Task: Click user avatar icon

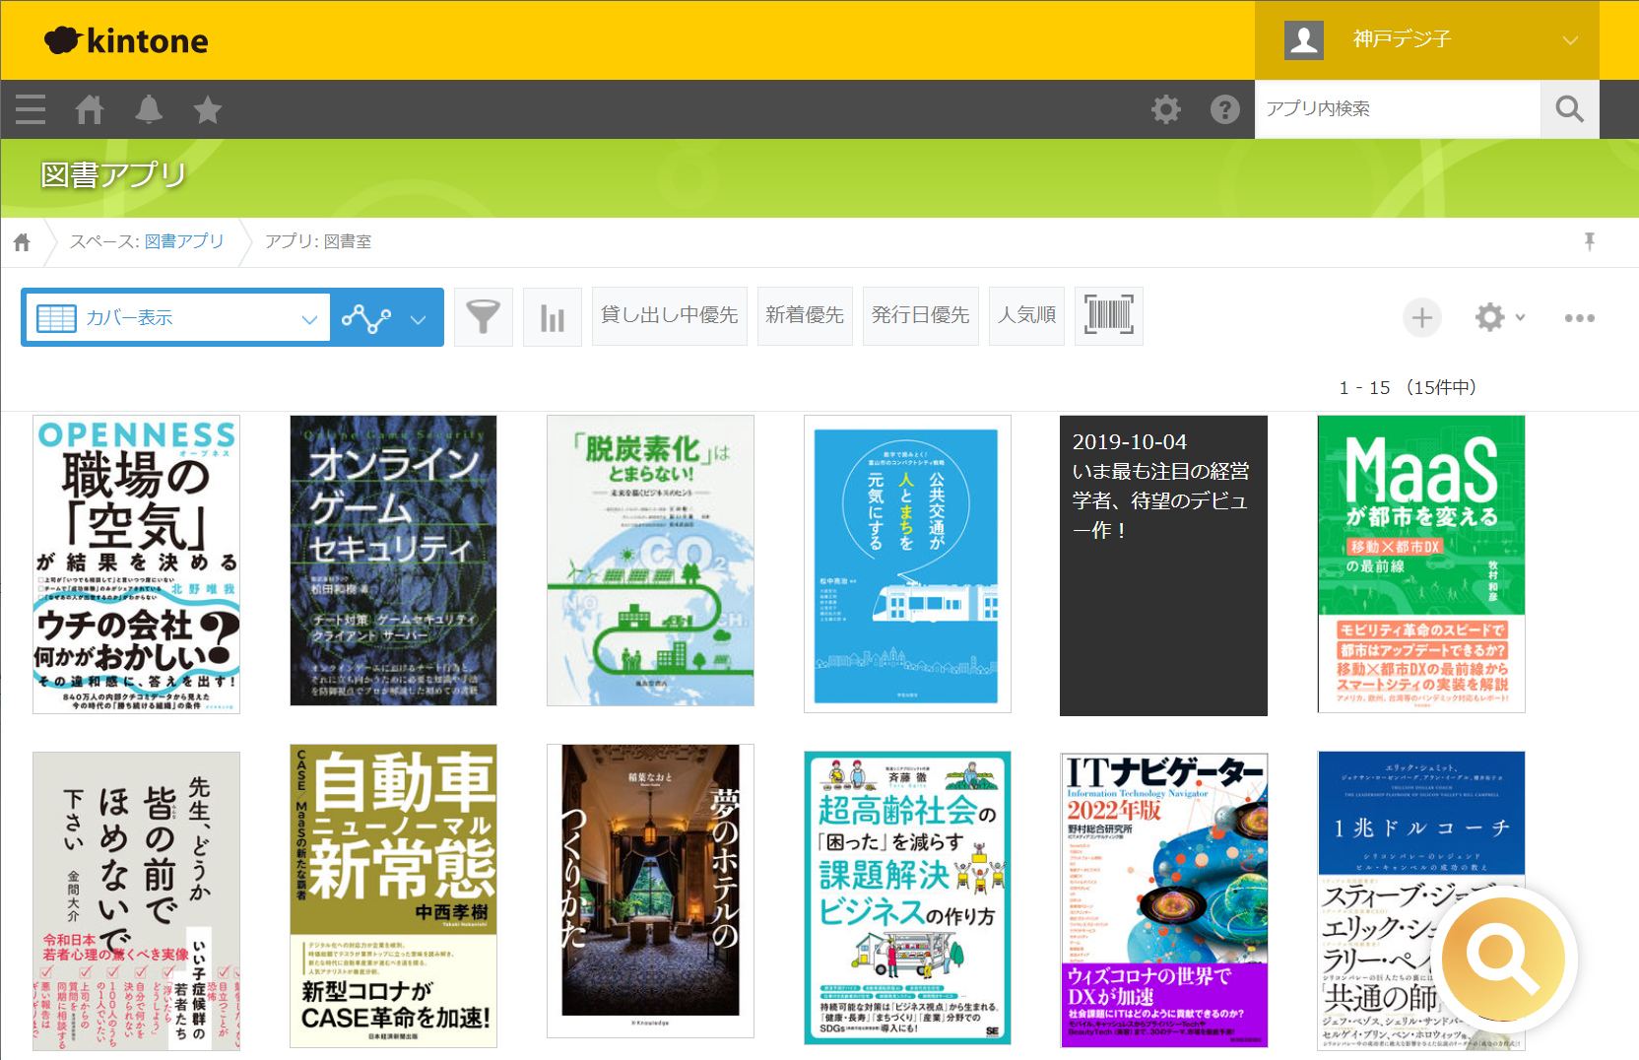Action: pos(1304,40)
